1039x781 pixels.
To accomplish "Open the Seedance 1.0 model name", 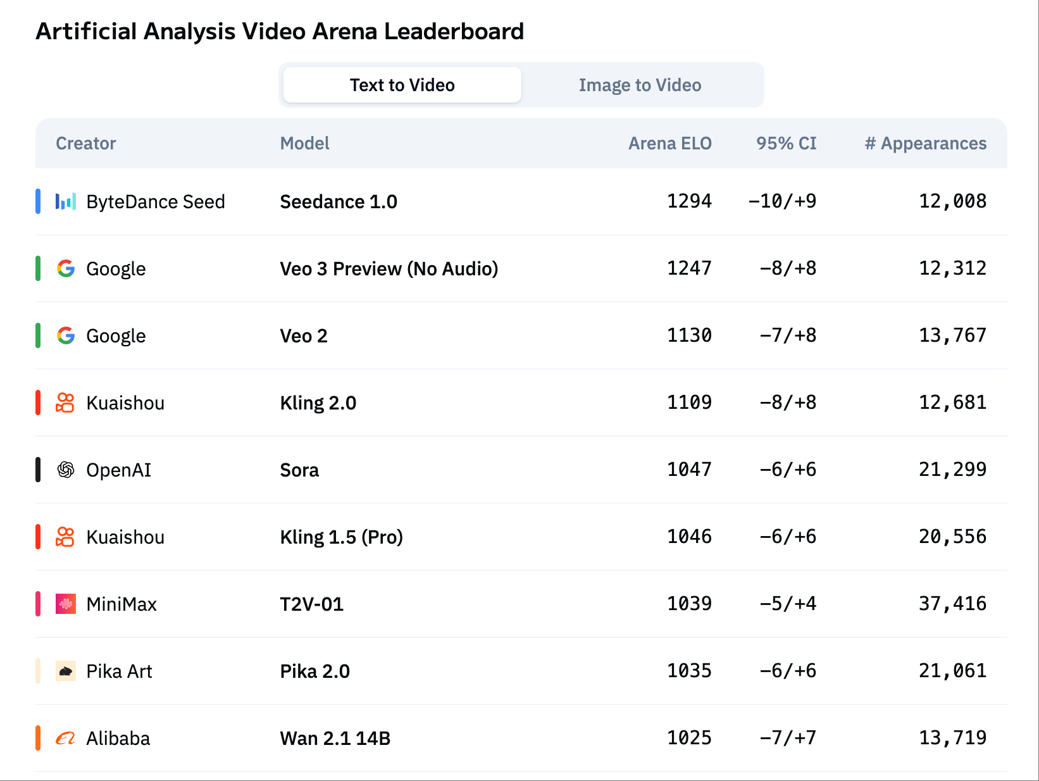I will pyautogui.click(x=339, y=201).
